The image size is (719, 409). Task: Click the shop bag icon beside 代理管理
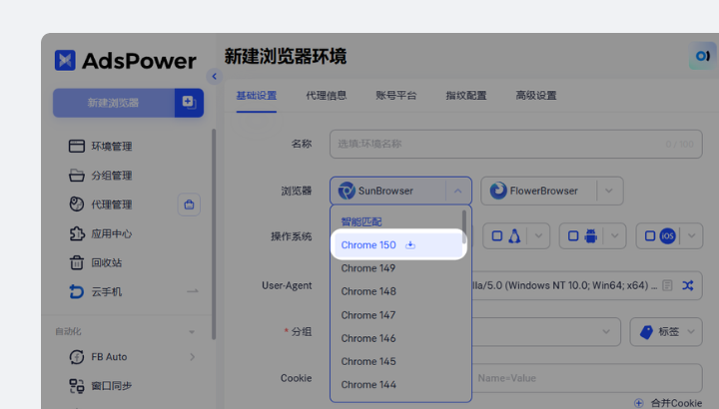tap(189, 204)
